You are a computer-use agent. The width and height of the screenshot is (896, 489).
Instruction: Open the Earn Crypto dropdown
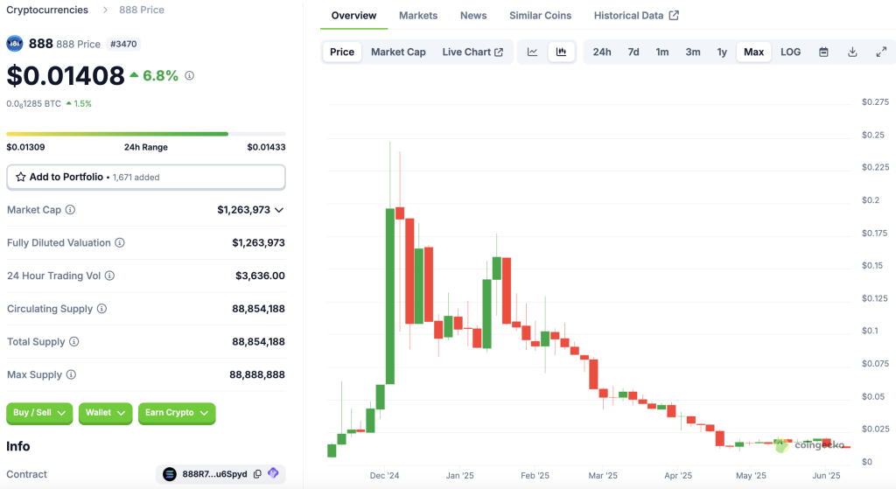point(177,412)
